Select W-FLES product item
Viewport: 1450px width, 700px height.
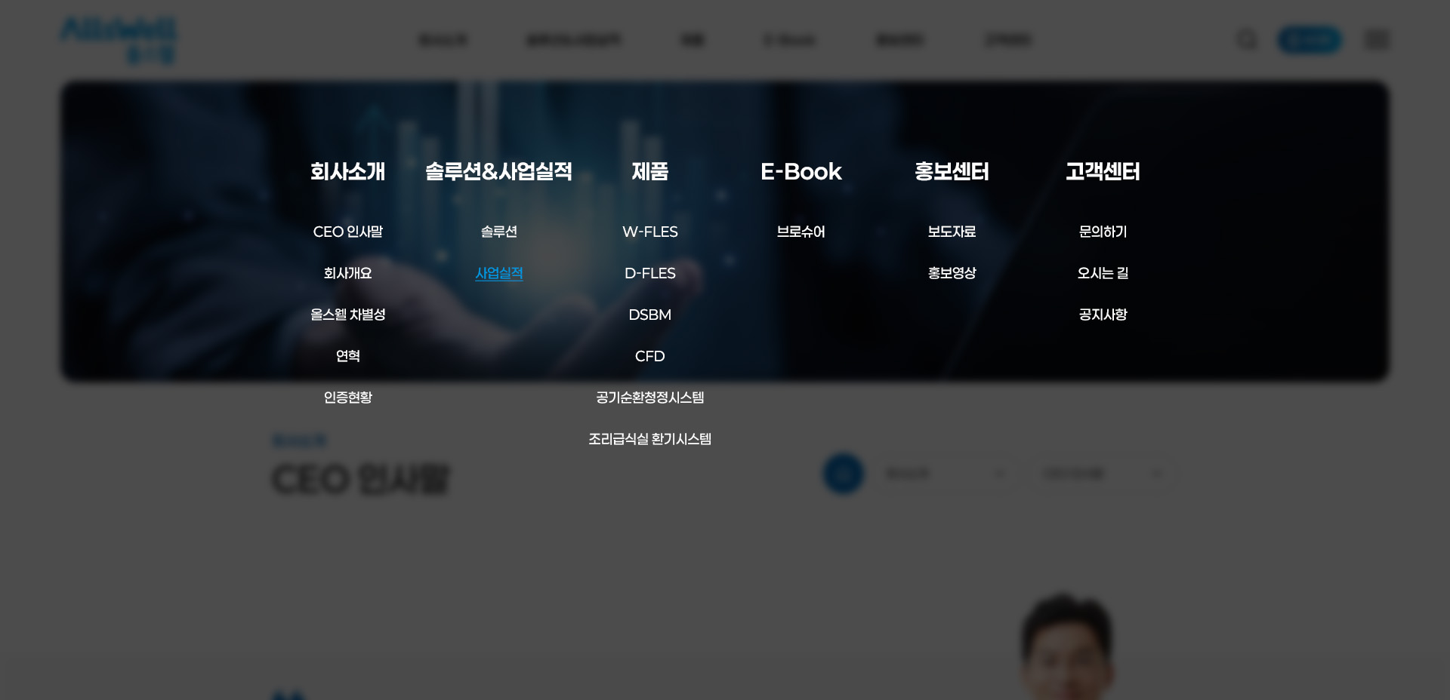click(649, 232)
